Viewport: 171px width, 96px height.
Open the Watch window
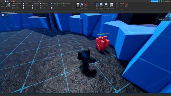pos(34,8)
